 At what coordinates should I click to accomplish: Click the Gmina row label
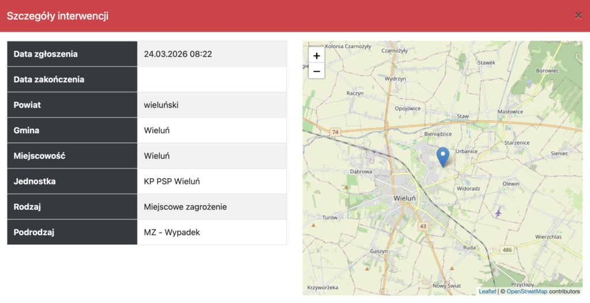pos(27,131)
